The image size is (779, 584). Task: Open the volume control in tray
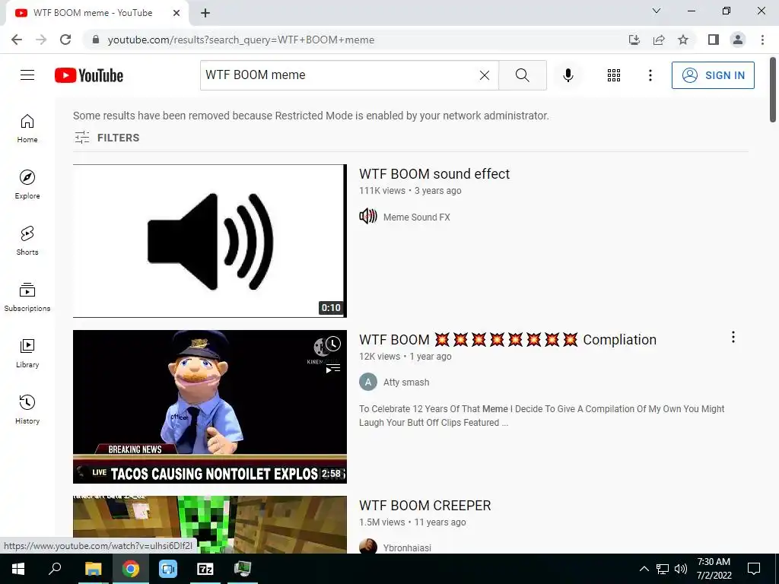point(681,569)
